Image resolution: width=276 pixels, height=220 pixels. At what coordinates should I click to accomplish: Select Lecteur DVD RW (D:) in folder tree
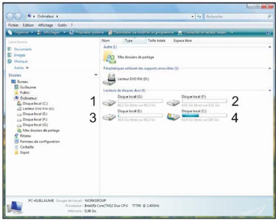tap(38, 109)
